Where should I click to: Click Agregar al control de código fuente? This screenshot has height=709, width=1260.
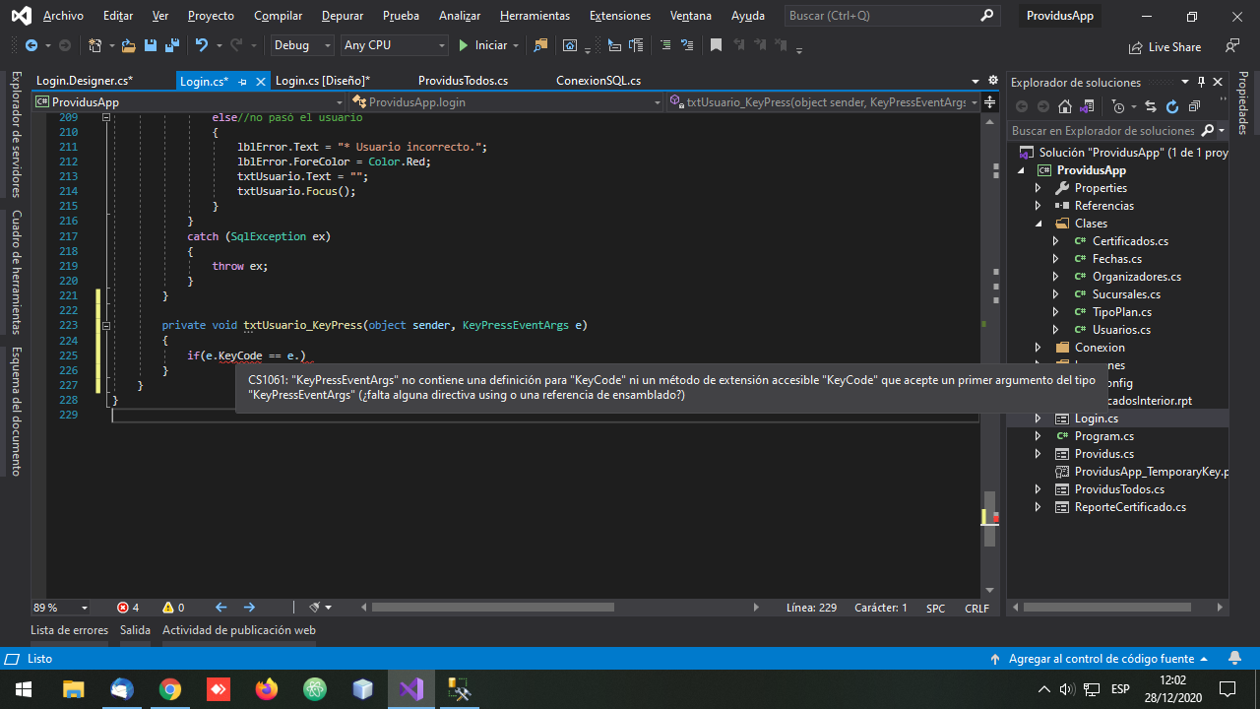pos(1101,659)
